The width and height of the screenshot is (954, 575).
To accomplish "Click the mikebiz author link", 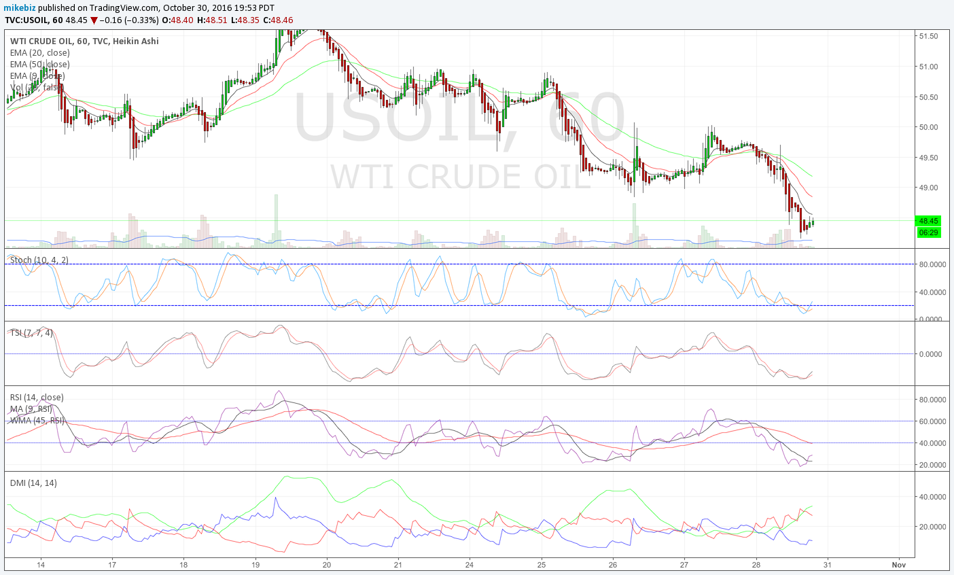I will tap(20, 8).
